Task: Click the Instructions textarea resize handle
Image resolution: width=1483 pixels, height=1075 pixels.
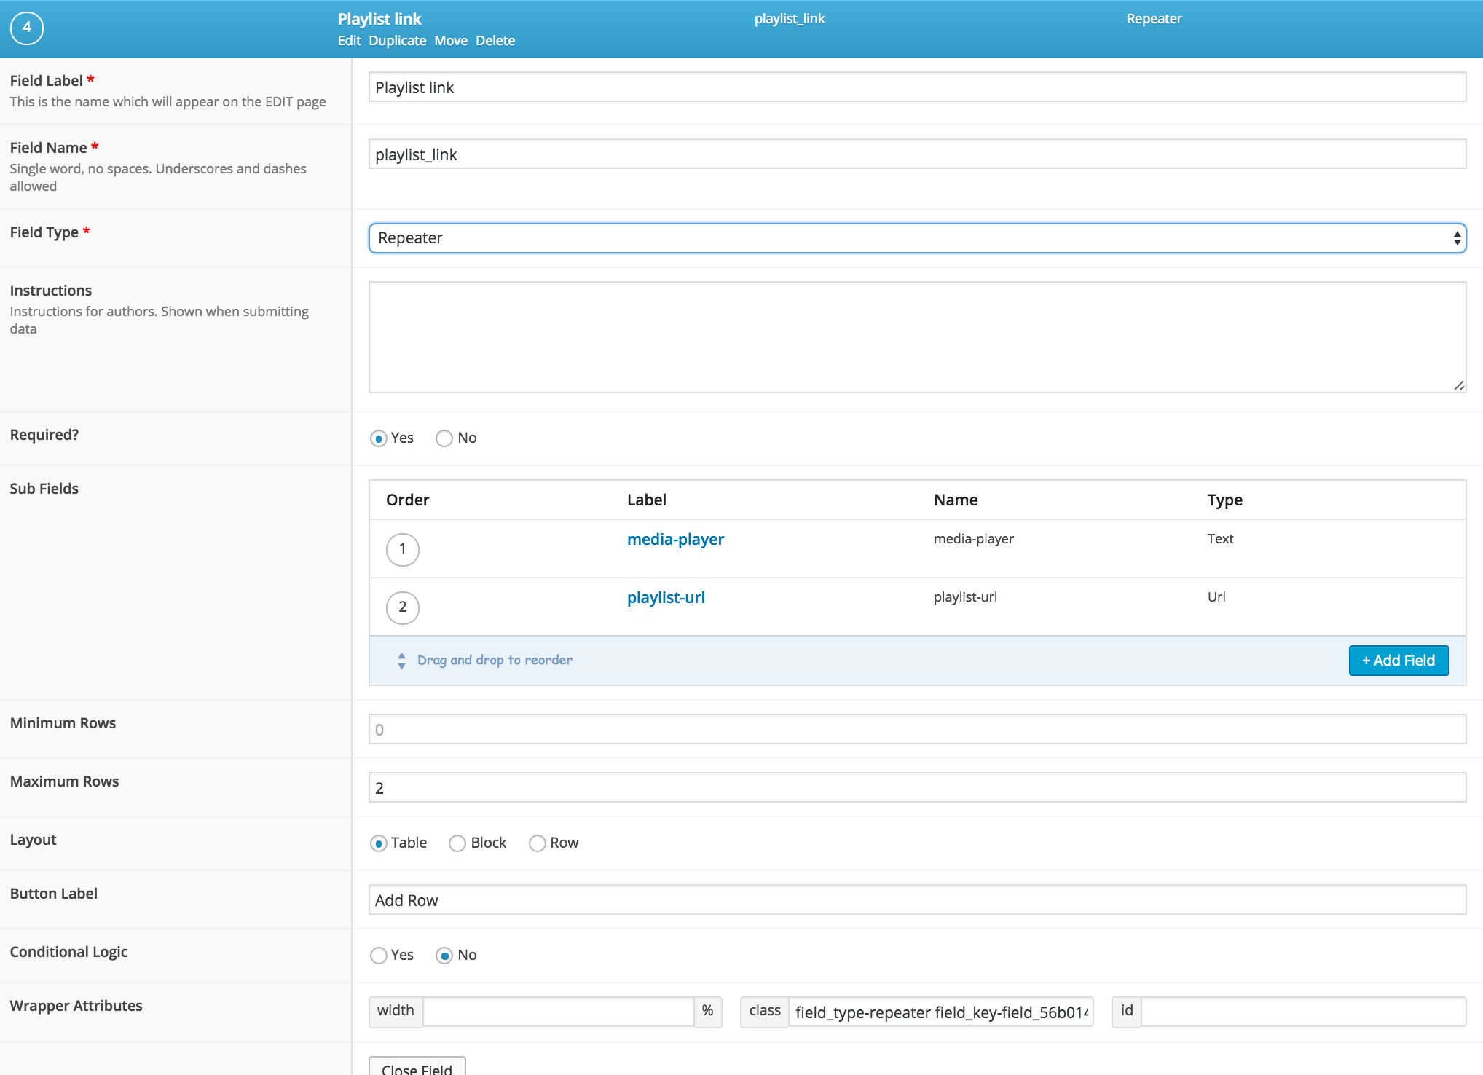Action: [x=1458, y=385]
